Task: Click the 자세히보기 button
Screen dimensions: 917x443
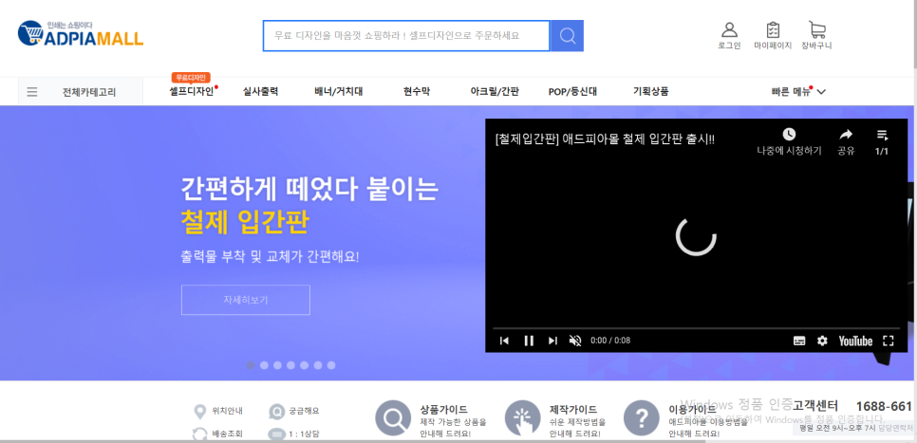Action: click(x=246, y=300)
